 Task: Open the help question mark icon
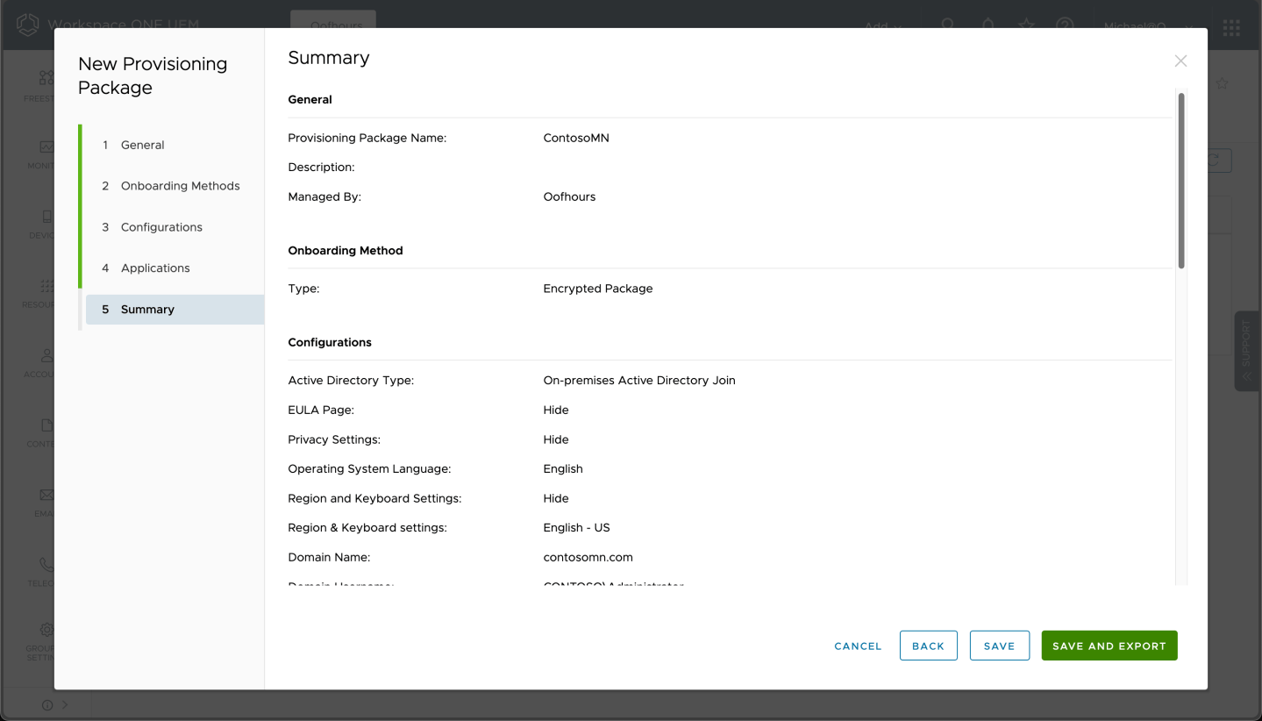click(x=1065, y=25)
